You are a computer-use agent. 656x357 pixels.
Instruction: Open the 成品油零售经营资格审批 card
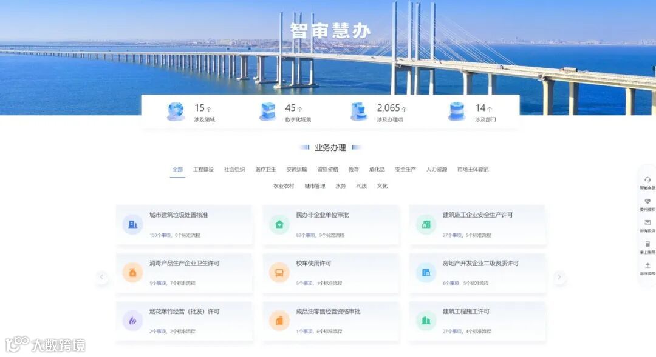[331, 321]
